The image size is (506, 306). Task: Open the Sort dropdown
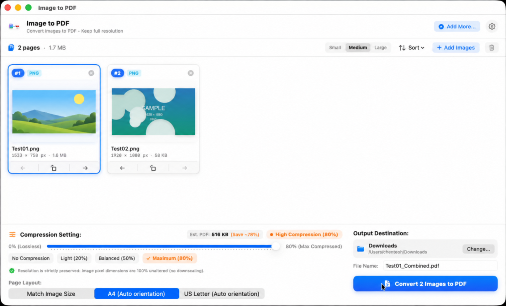click(x=412, y=48)
